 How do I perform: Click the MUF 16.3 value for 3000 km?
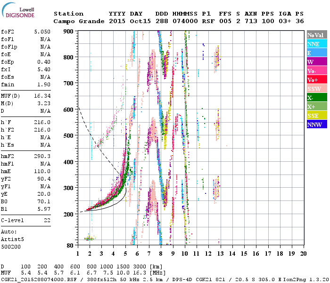click(x=140, y=273)
